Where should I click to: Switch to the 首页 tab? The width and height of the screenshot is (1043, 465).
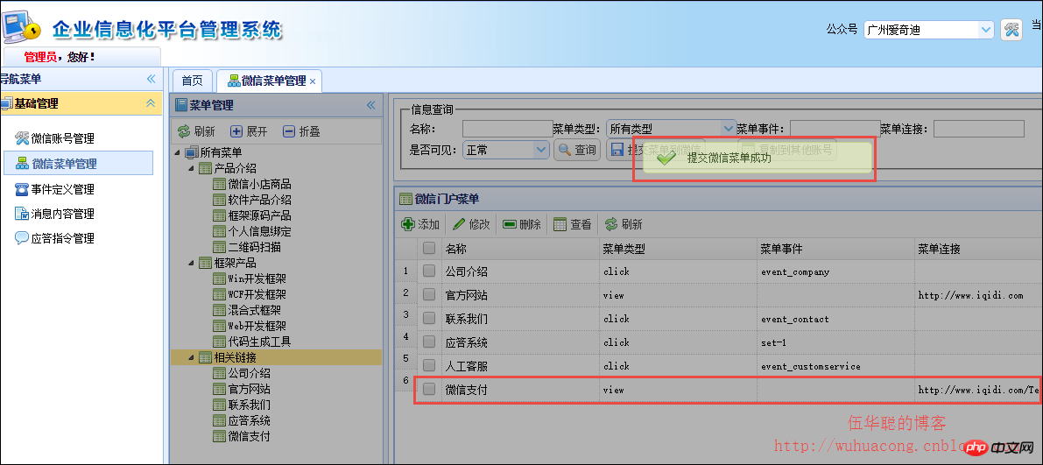[193, 81]
